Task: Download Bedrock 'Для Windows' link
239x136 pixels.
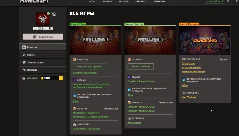Action: [x=134, y=123]
